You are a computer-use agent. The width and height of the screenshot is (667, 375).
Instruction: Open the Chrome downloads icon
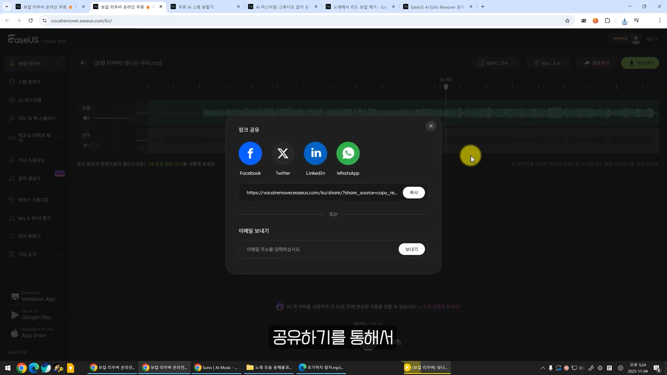(x=624, y=21)
